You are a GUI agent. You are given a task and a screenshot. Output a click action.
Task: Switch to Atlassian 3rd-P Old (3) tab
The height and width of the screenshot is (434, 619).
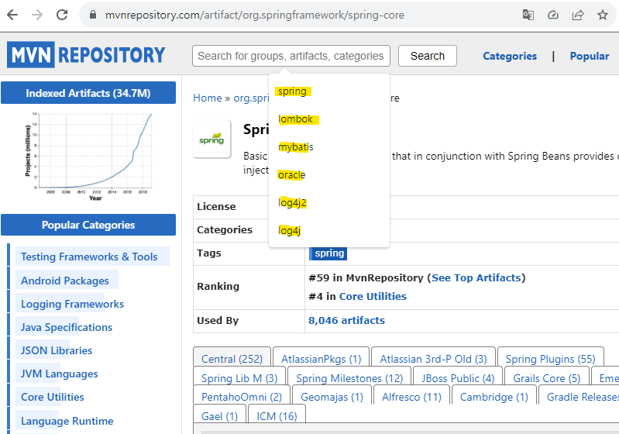[434, 358]
